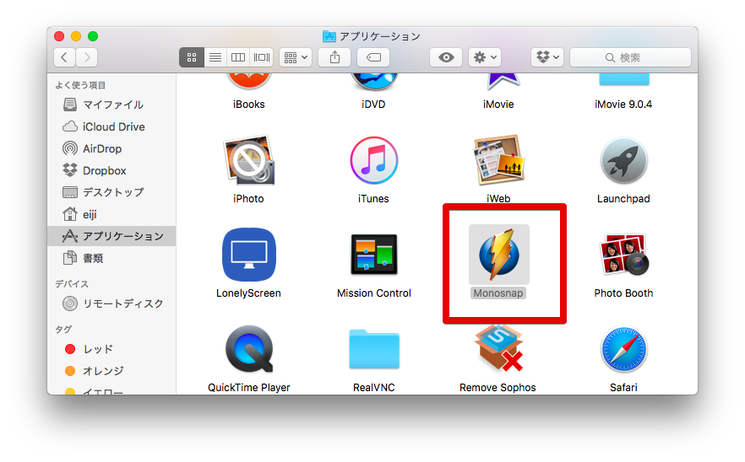
Task: Open the LonelyScreen app icon
Action: click(x=248, y=255)
